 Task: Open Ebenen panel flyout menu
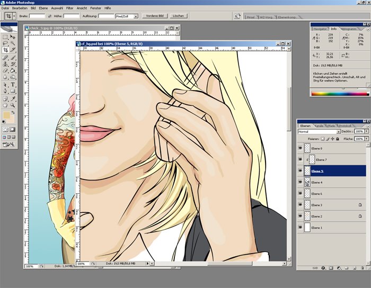point(368,126)
